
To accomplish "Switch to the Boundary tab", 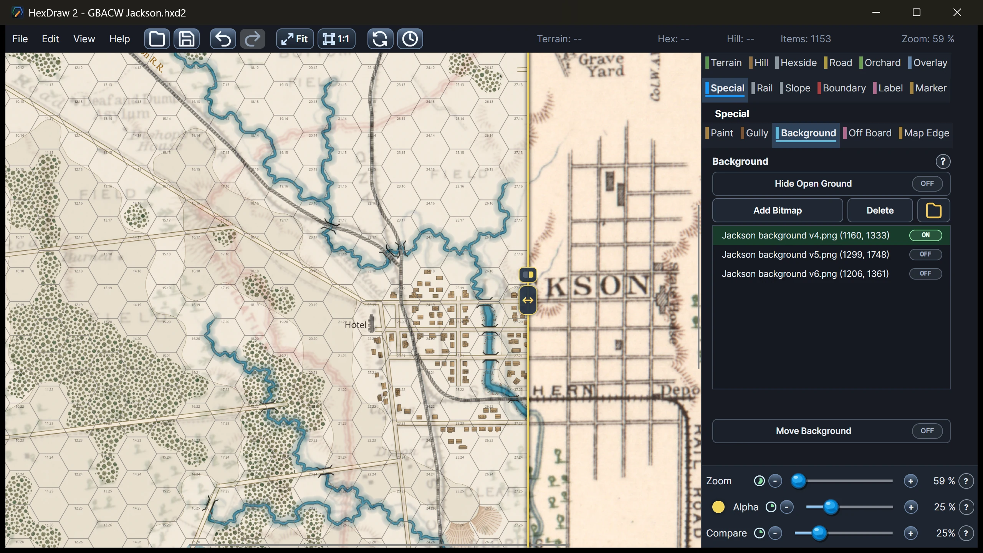I will (x=842, y=88).
